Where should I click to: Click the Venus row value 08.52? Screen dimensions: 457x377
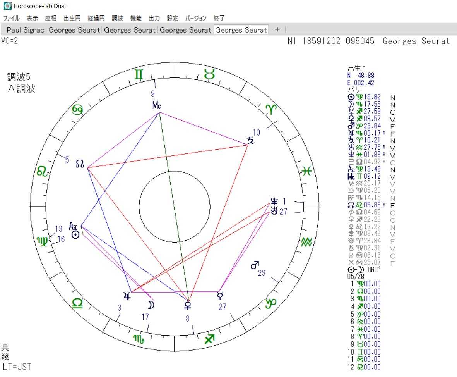pyautogui.click(x=372, y=119)
